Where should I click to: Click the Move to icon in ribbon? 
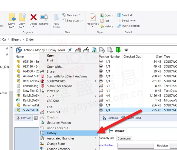(12, 17)
